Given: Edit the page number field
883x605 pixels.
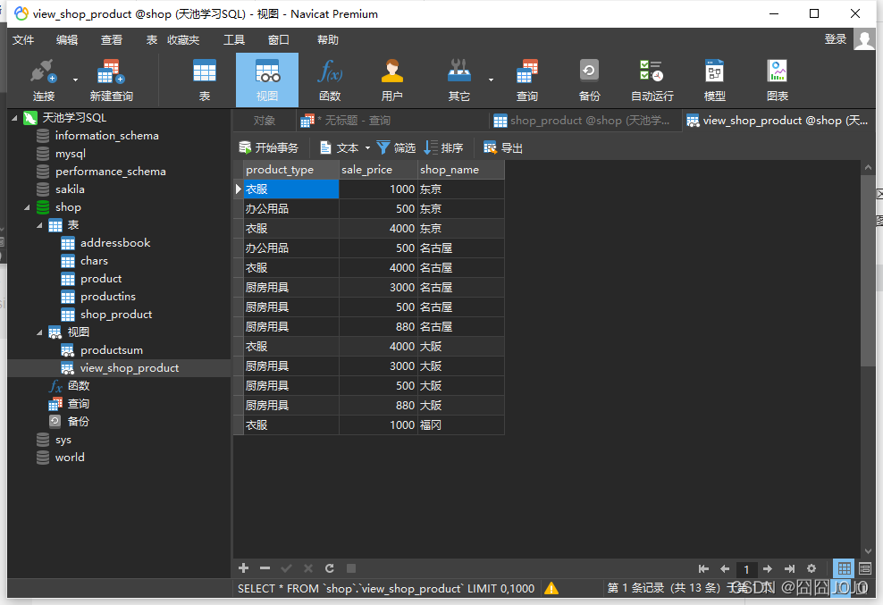Looking at the screenshot, I should [746, 569].
